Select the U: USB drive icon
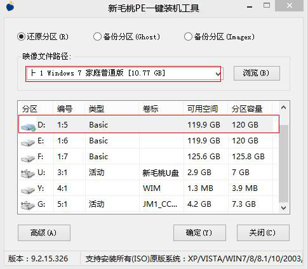Viewport: 308px width, 269px height. coord(28,173)
